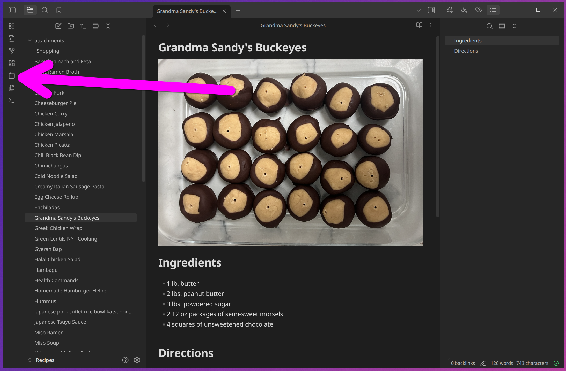
Task: Open the bookmarks panel icon
Action: pos(59,10)
